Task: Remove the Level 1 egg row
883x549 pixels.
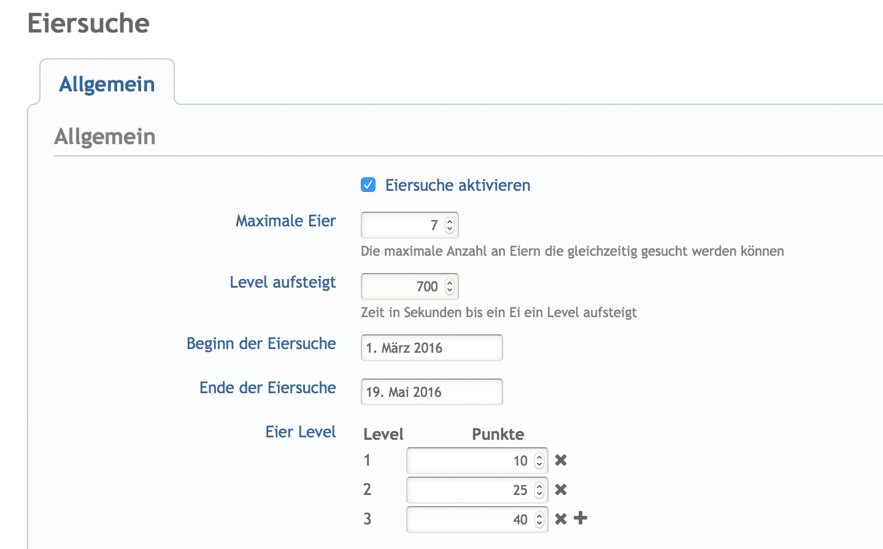Action: (x=561, y=460)
